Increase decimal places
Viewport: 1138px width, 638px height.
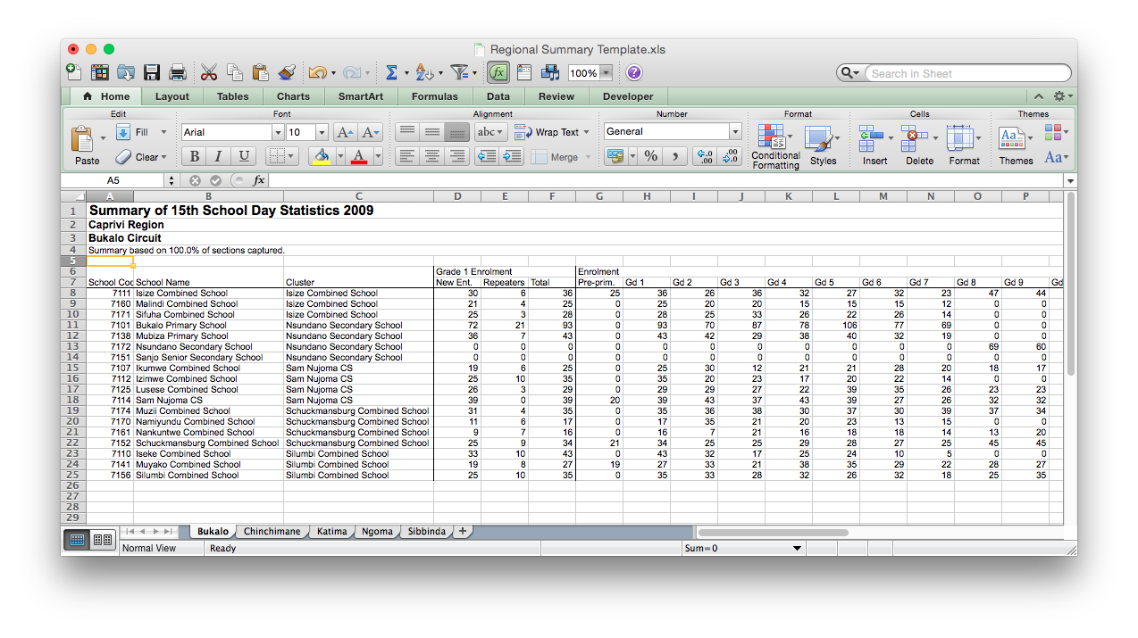(x=705, y=156)
